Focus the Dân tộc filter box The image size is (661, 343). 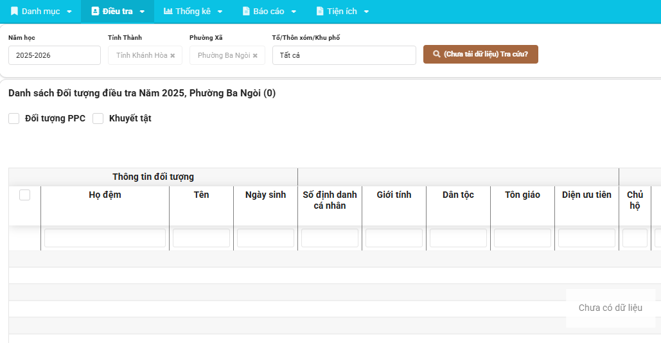pos(458,238)
